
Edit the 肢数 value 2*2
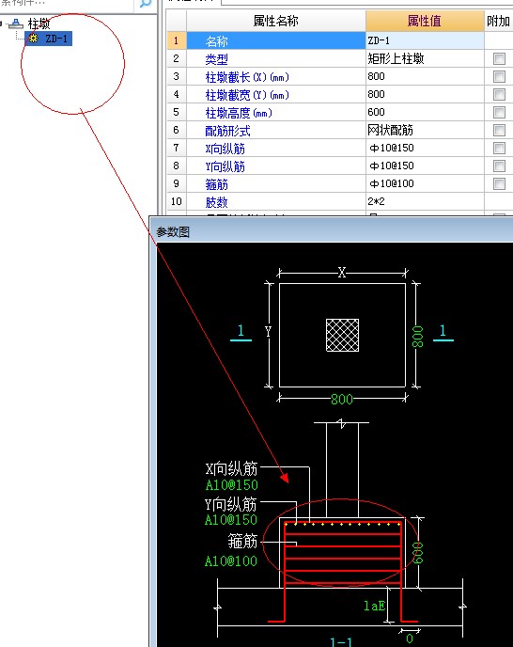[x=425, y=201]
